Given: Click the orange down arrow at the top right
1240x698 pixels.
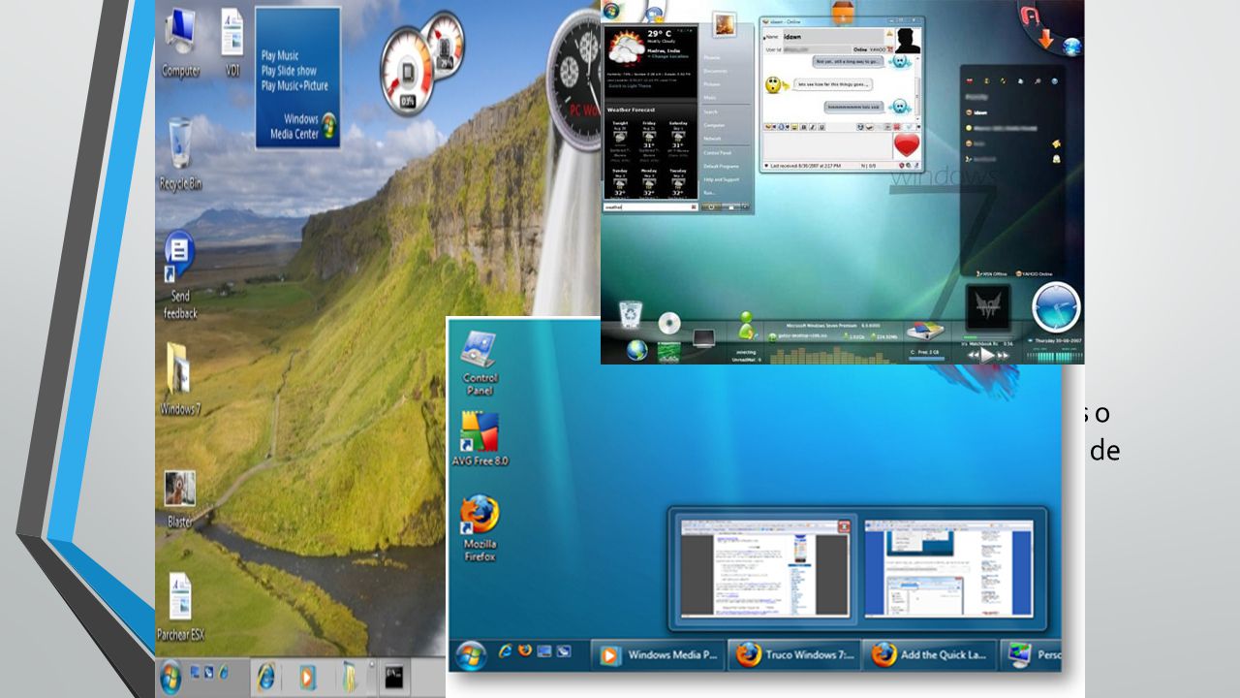Looking at the screenshot, I should (x=1044, y=40).
